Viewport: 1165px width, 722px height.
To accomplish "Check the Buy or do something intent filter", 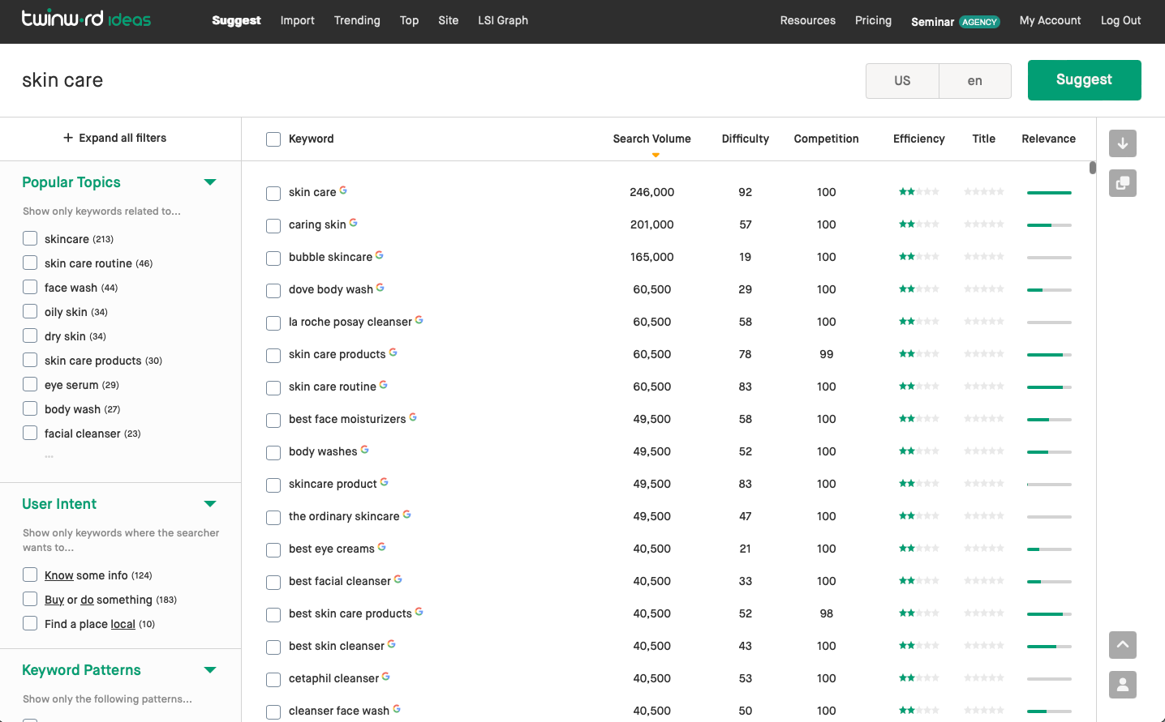I will [30, 599].
